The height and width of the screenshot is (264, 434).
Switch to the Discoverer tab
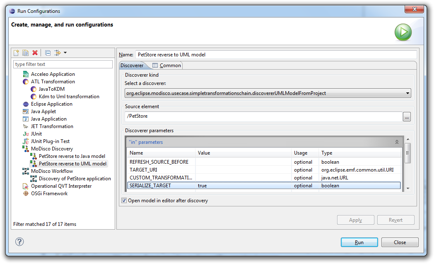click(x=132, y=65)
